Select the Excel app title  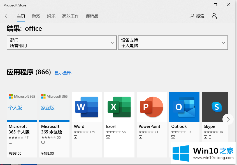[111, 126]
